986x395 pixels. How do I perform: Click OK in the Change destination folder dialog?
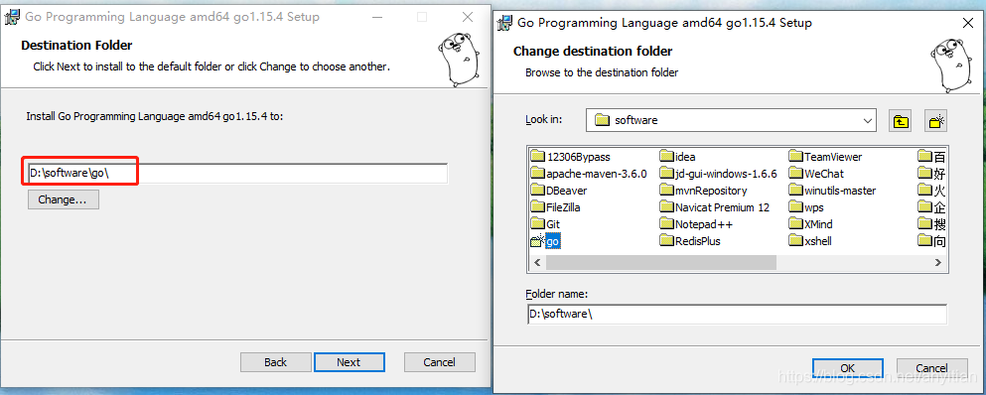click(848, 368)
